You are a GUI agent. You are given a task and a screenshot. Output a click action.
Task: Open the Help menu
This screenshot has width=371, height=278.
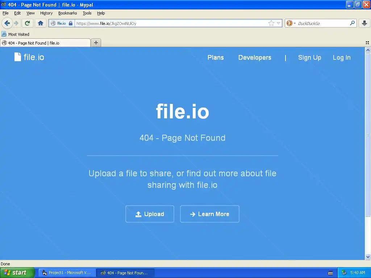[x=101, y=13]
